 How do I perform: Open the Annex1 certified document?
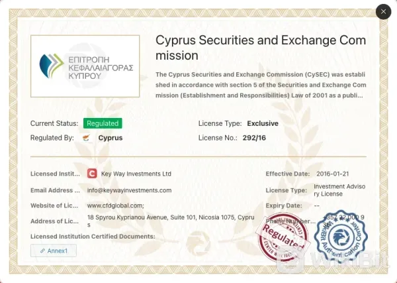coord(54,251)
